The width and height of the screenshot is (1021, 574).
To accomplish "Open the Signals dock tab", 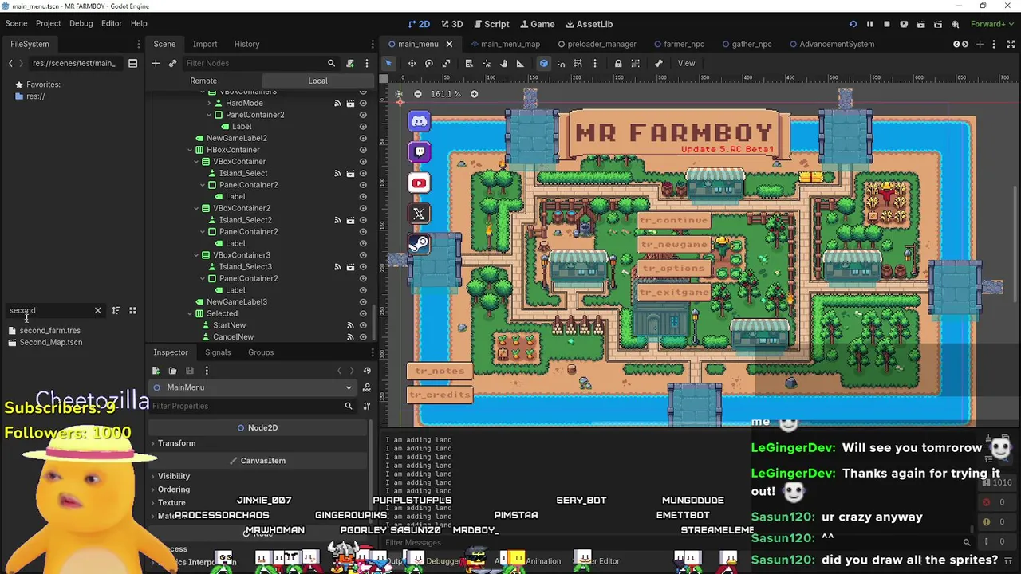I will pos(218,352).
